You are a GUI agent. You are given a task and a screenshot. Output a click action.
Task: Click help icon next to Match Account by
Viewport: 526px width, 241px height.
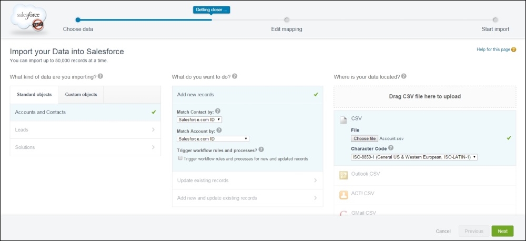(x=219, y=130)
